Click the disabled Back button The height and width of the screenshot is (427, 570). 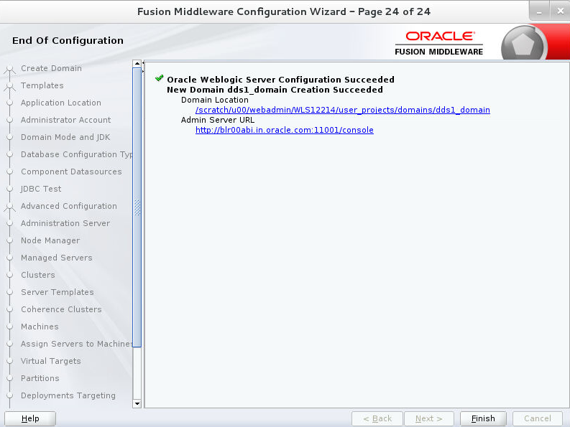pyautogui.click(x=377, y=418)
